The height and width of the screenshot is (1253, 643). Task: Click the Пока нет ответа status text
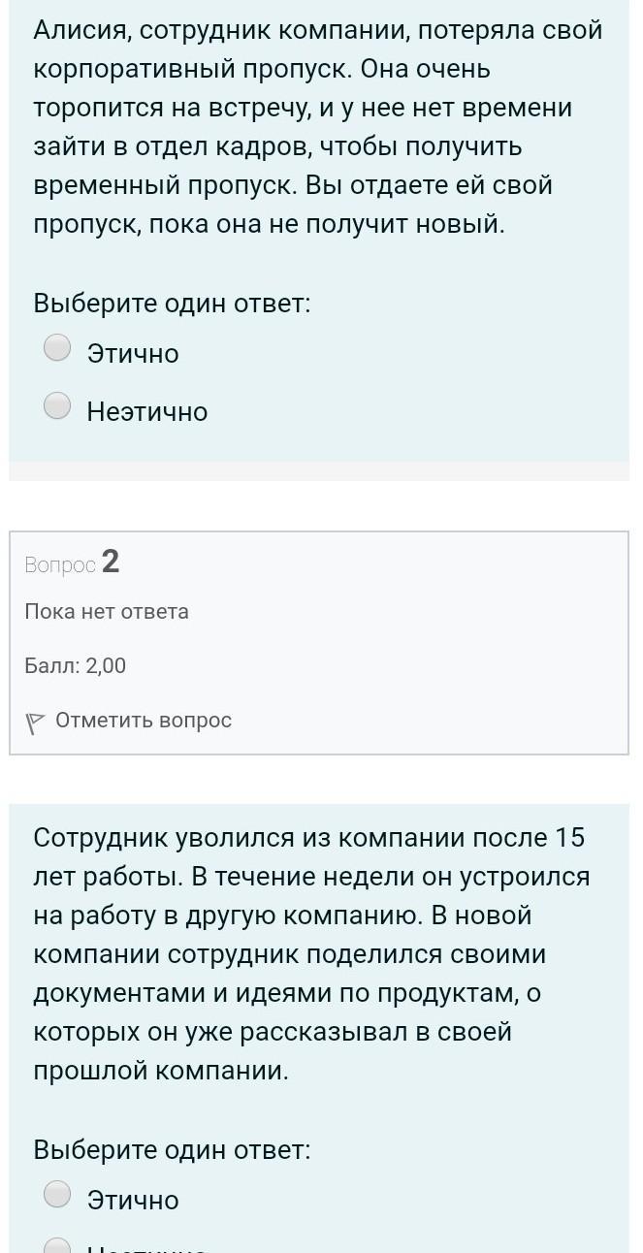107,612
